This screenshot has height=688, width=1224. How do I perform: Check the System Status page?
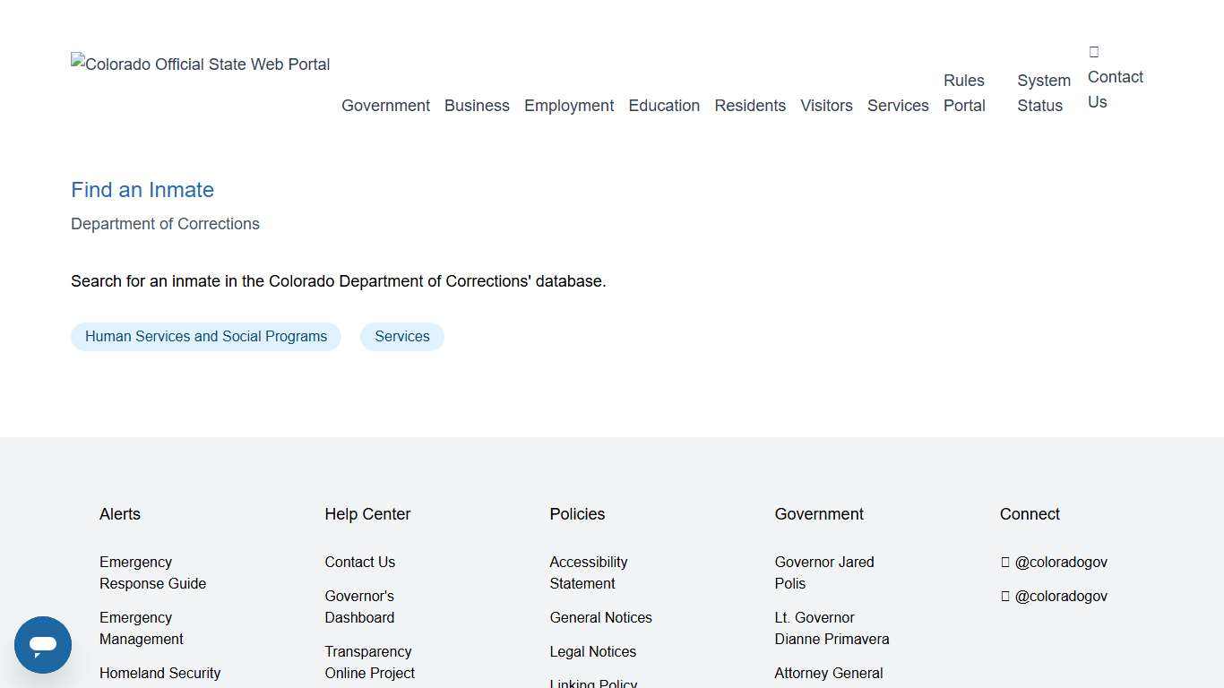(1042, 92)
